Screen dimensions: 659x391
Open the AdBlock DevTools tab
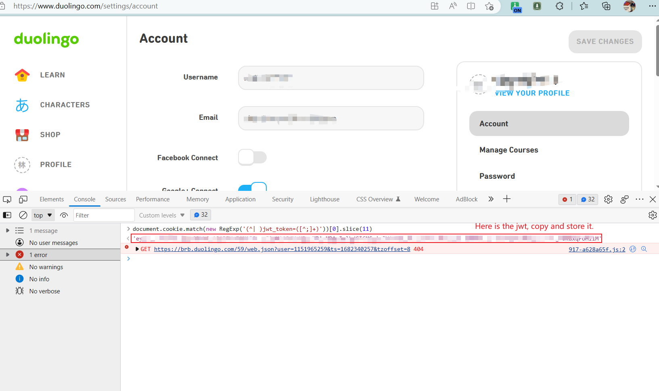click(x=467, y=199)
